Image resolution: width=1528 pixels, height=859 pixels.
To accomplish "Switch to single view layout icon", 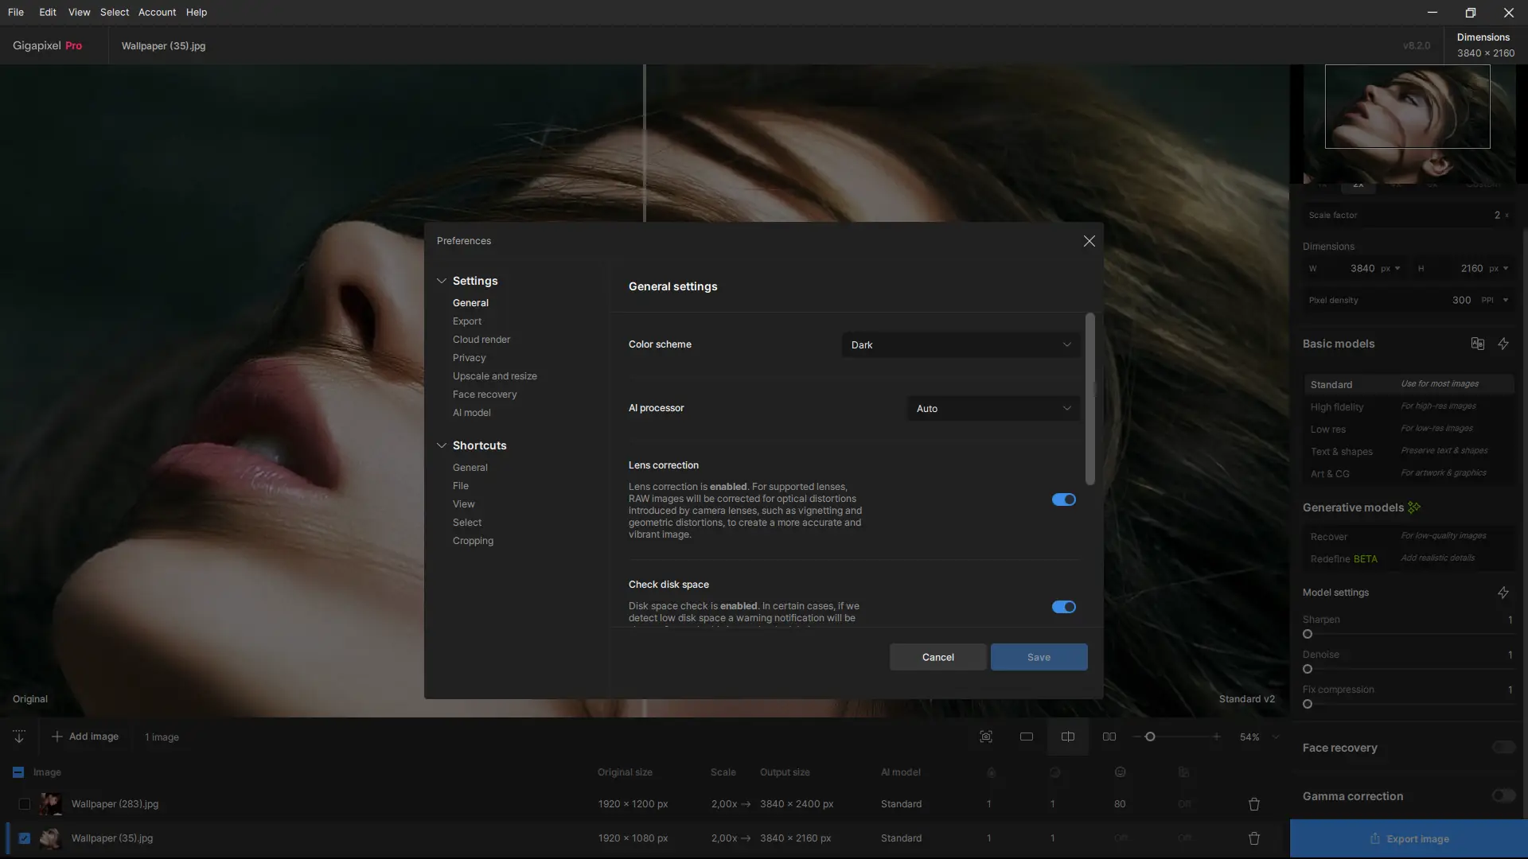I will pos(1027,737).
